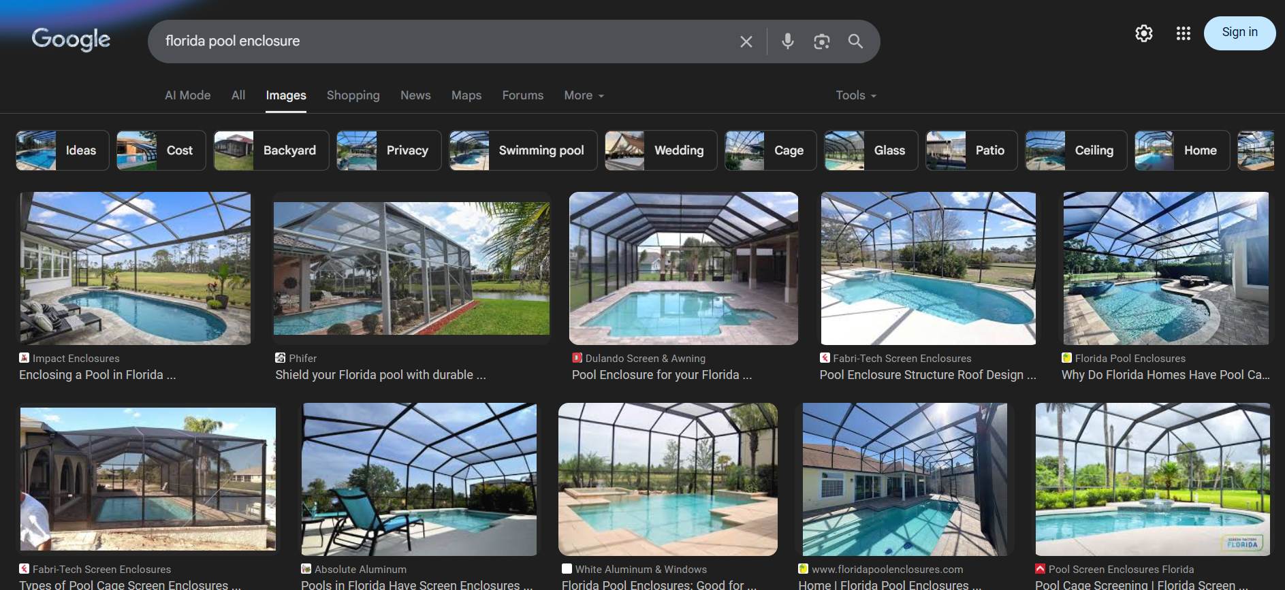
Task: Switch to the All results tab
Action: 238,95
